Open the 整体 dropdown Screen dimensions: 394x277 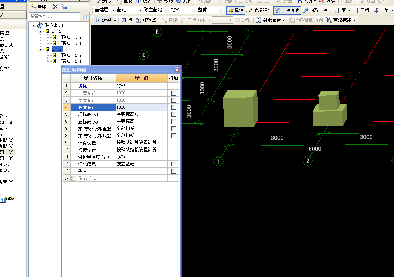point(221,10)
